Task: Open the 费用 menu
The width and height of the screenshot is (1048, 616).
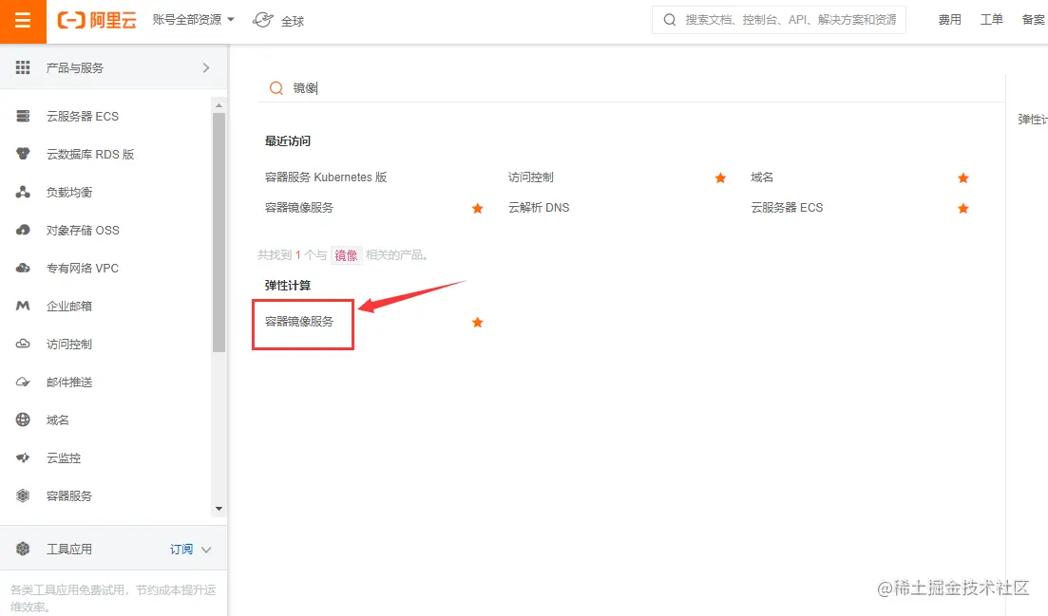Action: [x=949, y=20]
